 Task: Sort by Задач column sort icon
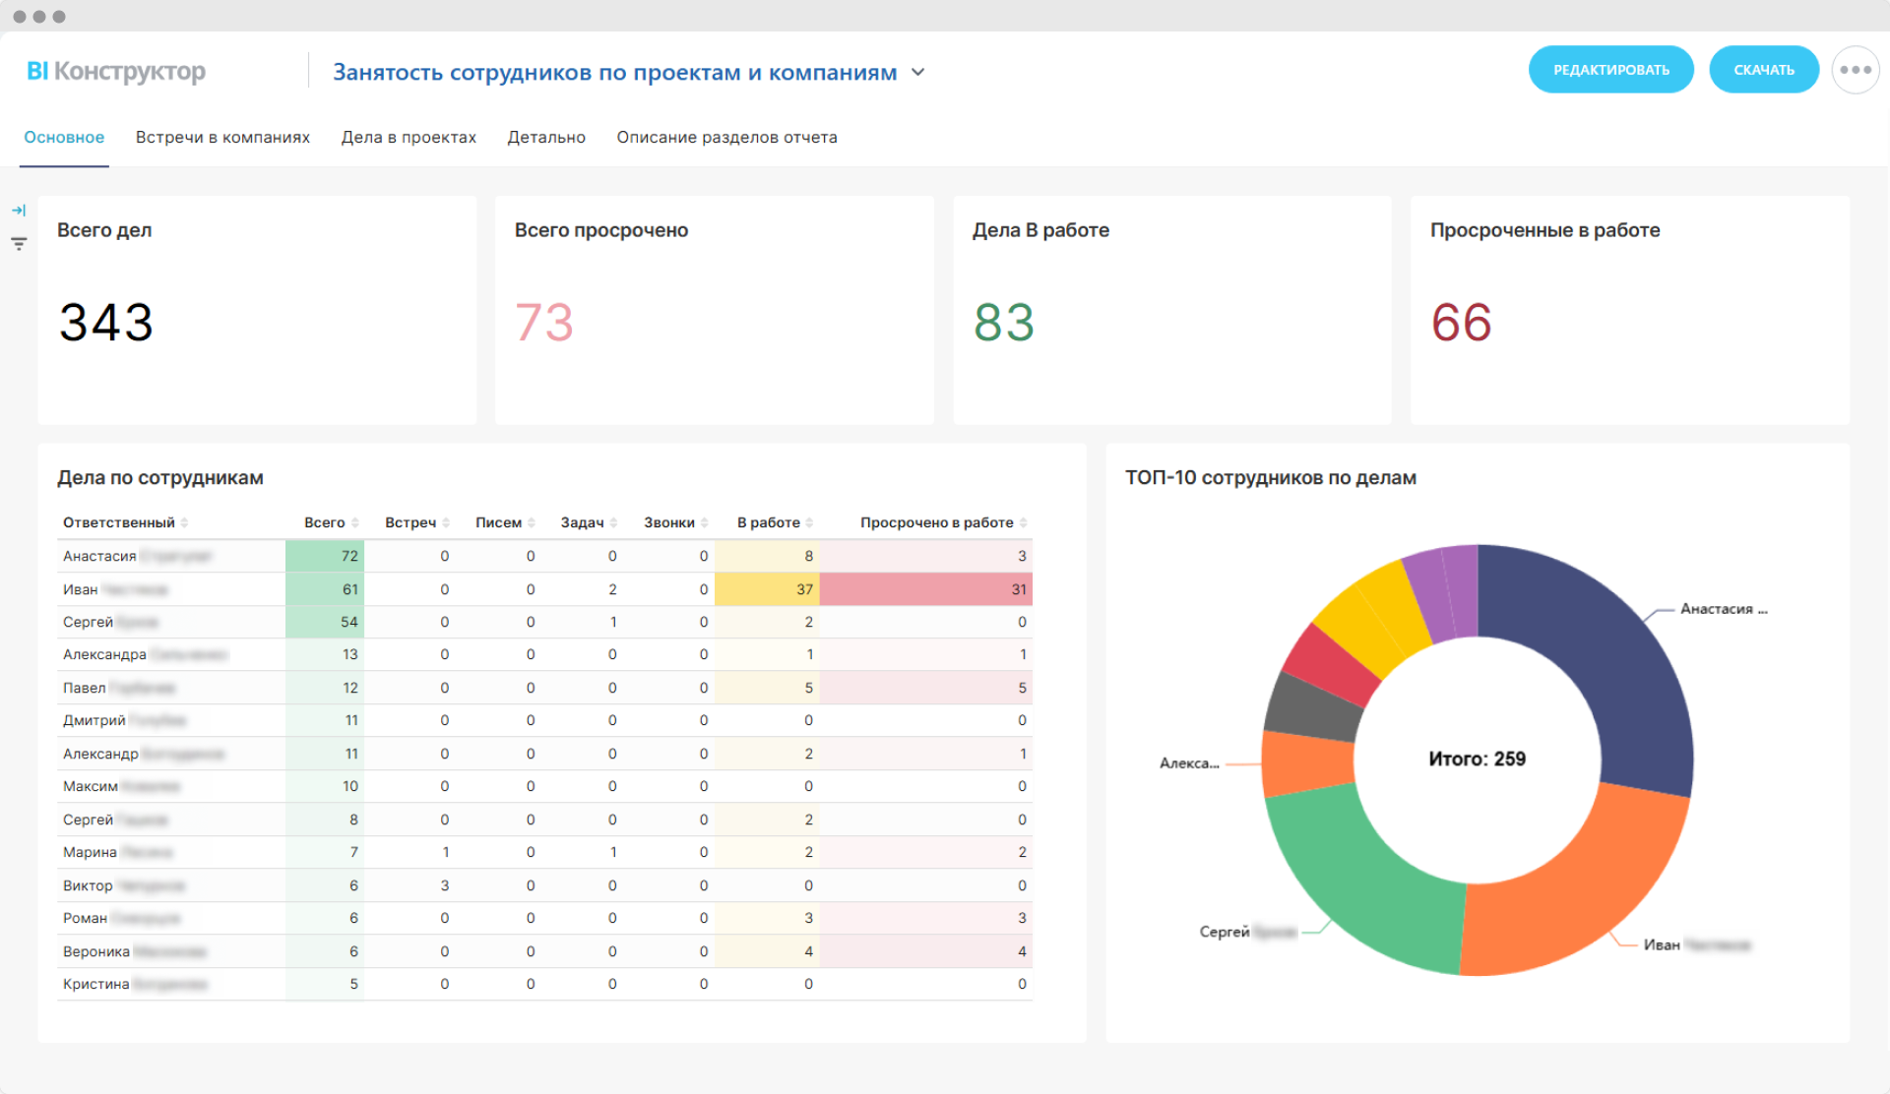click(613, 523)
